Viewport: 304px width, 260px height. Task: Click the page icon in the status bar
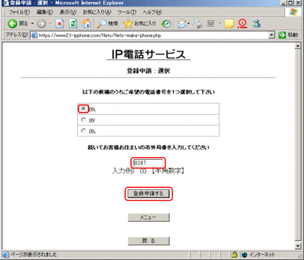pyautogui.click(x=6, y=255)
